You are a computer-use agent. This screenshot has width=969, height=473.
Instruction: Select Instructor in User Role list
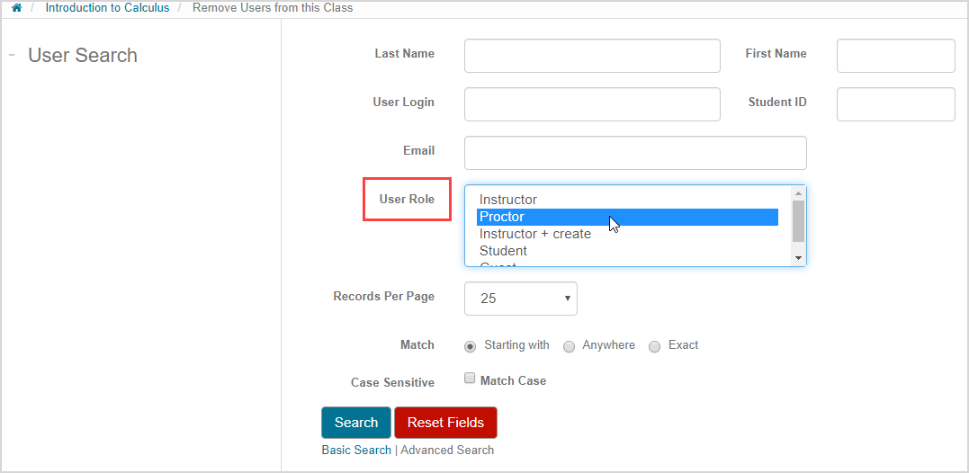508,200
